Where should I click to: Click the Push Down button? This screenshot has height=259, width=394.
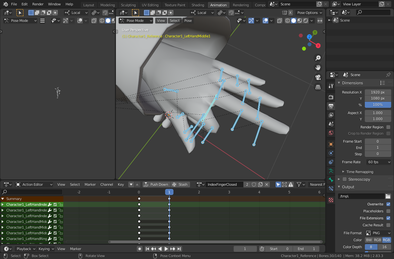tap(156, 184)
